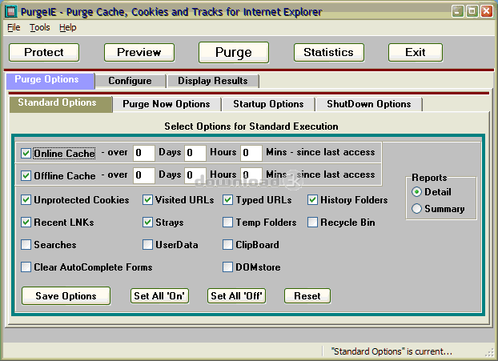Image resolution: width=498 pixels, height=361 pixels.
Task: Click Offline Cache Mins input field
Action: click(251, 175)
